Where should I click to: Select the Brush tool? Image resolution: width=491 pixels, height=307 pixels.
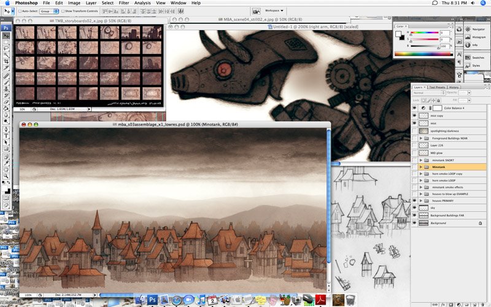6,82
